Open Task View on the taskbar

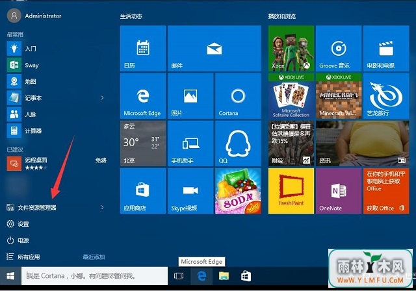coord(179,276)
